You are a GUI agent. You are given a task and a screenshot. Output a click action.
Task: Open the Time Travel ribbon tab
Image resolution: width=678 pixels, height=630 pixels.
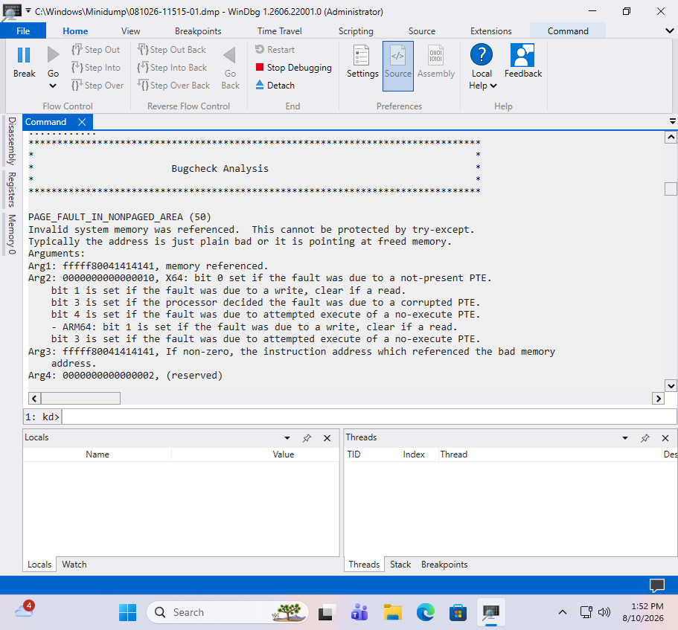coord(279,30)
